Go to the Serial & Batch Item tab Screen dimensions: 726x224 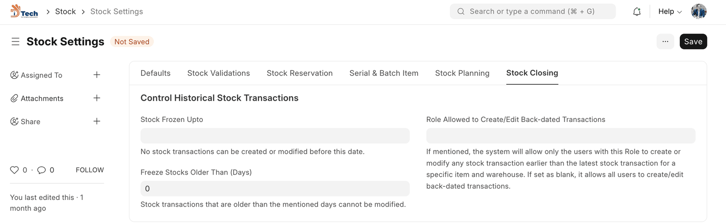click(x=384, y=73)
